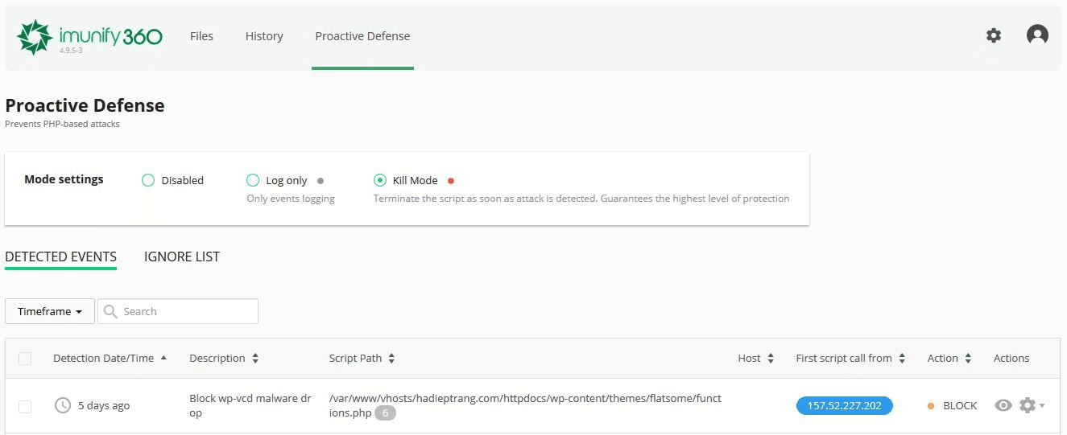The image size is (1067, 435).
Task: Click the count badge 6 on script path
Action: pos(385,413)
